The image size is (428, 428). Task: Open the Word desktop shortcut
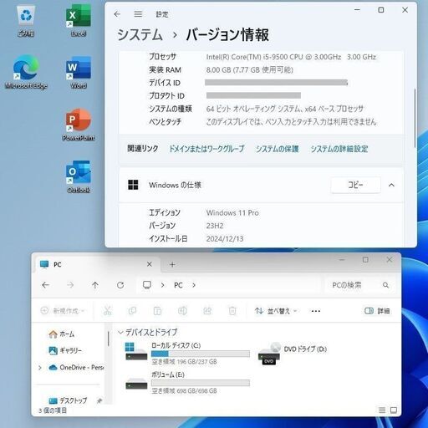(x=79, y=72)
